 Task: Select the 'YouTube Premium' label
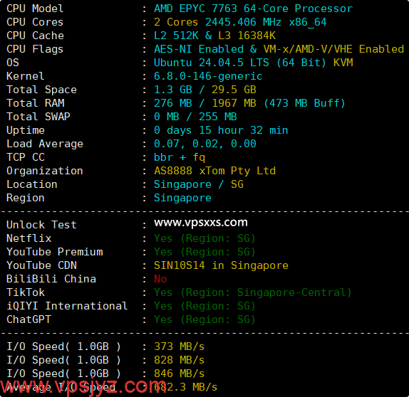55,252
